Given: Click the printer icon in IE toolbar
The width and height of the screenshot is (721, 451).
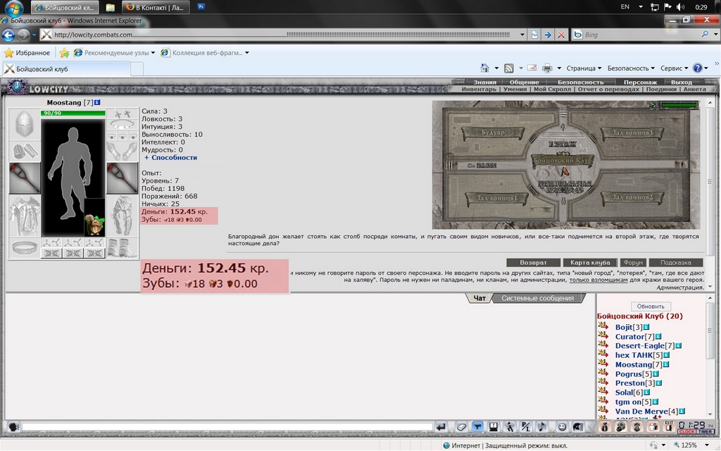Looking at the screenshot, I should (x=547, y=68).
